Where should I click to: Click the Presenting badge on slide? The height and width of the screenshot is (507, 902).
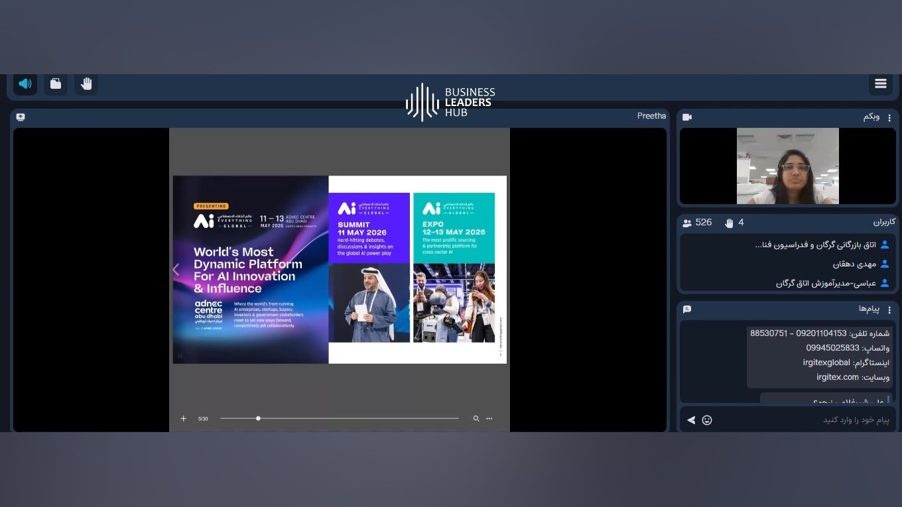[x=211, y=206]
